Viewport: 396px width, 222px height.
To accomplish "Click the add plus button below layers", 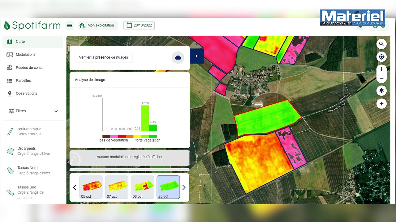I will pos(381,104).
